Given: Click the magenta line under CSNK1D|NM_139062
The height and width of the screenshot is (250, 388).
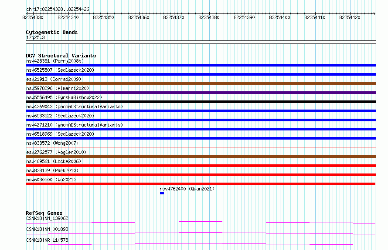Looking at the screenshot, I should [201, 222].
